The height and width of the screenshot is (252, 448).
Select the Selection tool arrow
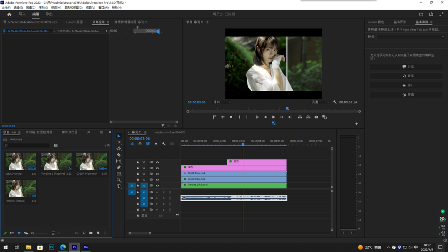pos(119,136)
